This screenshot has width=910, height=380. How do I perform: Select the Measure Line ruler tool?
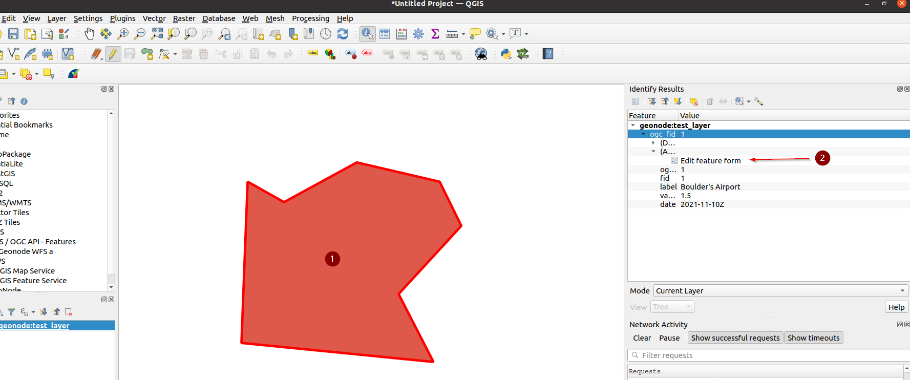click(x=452, y=34)
